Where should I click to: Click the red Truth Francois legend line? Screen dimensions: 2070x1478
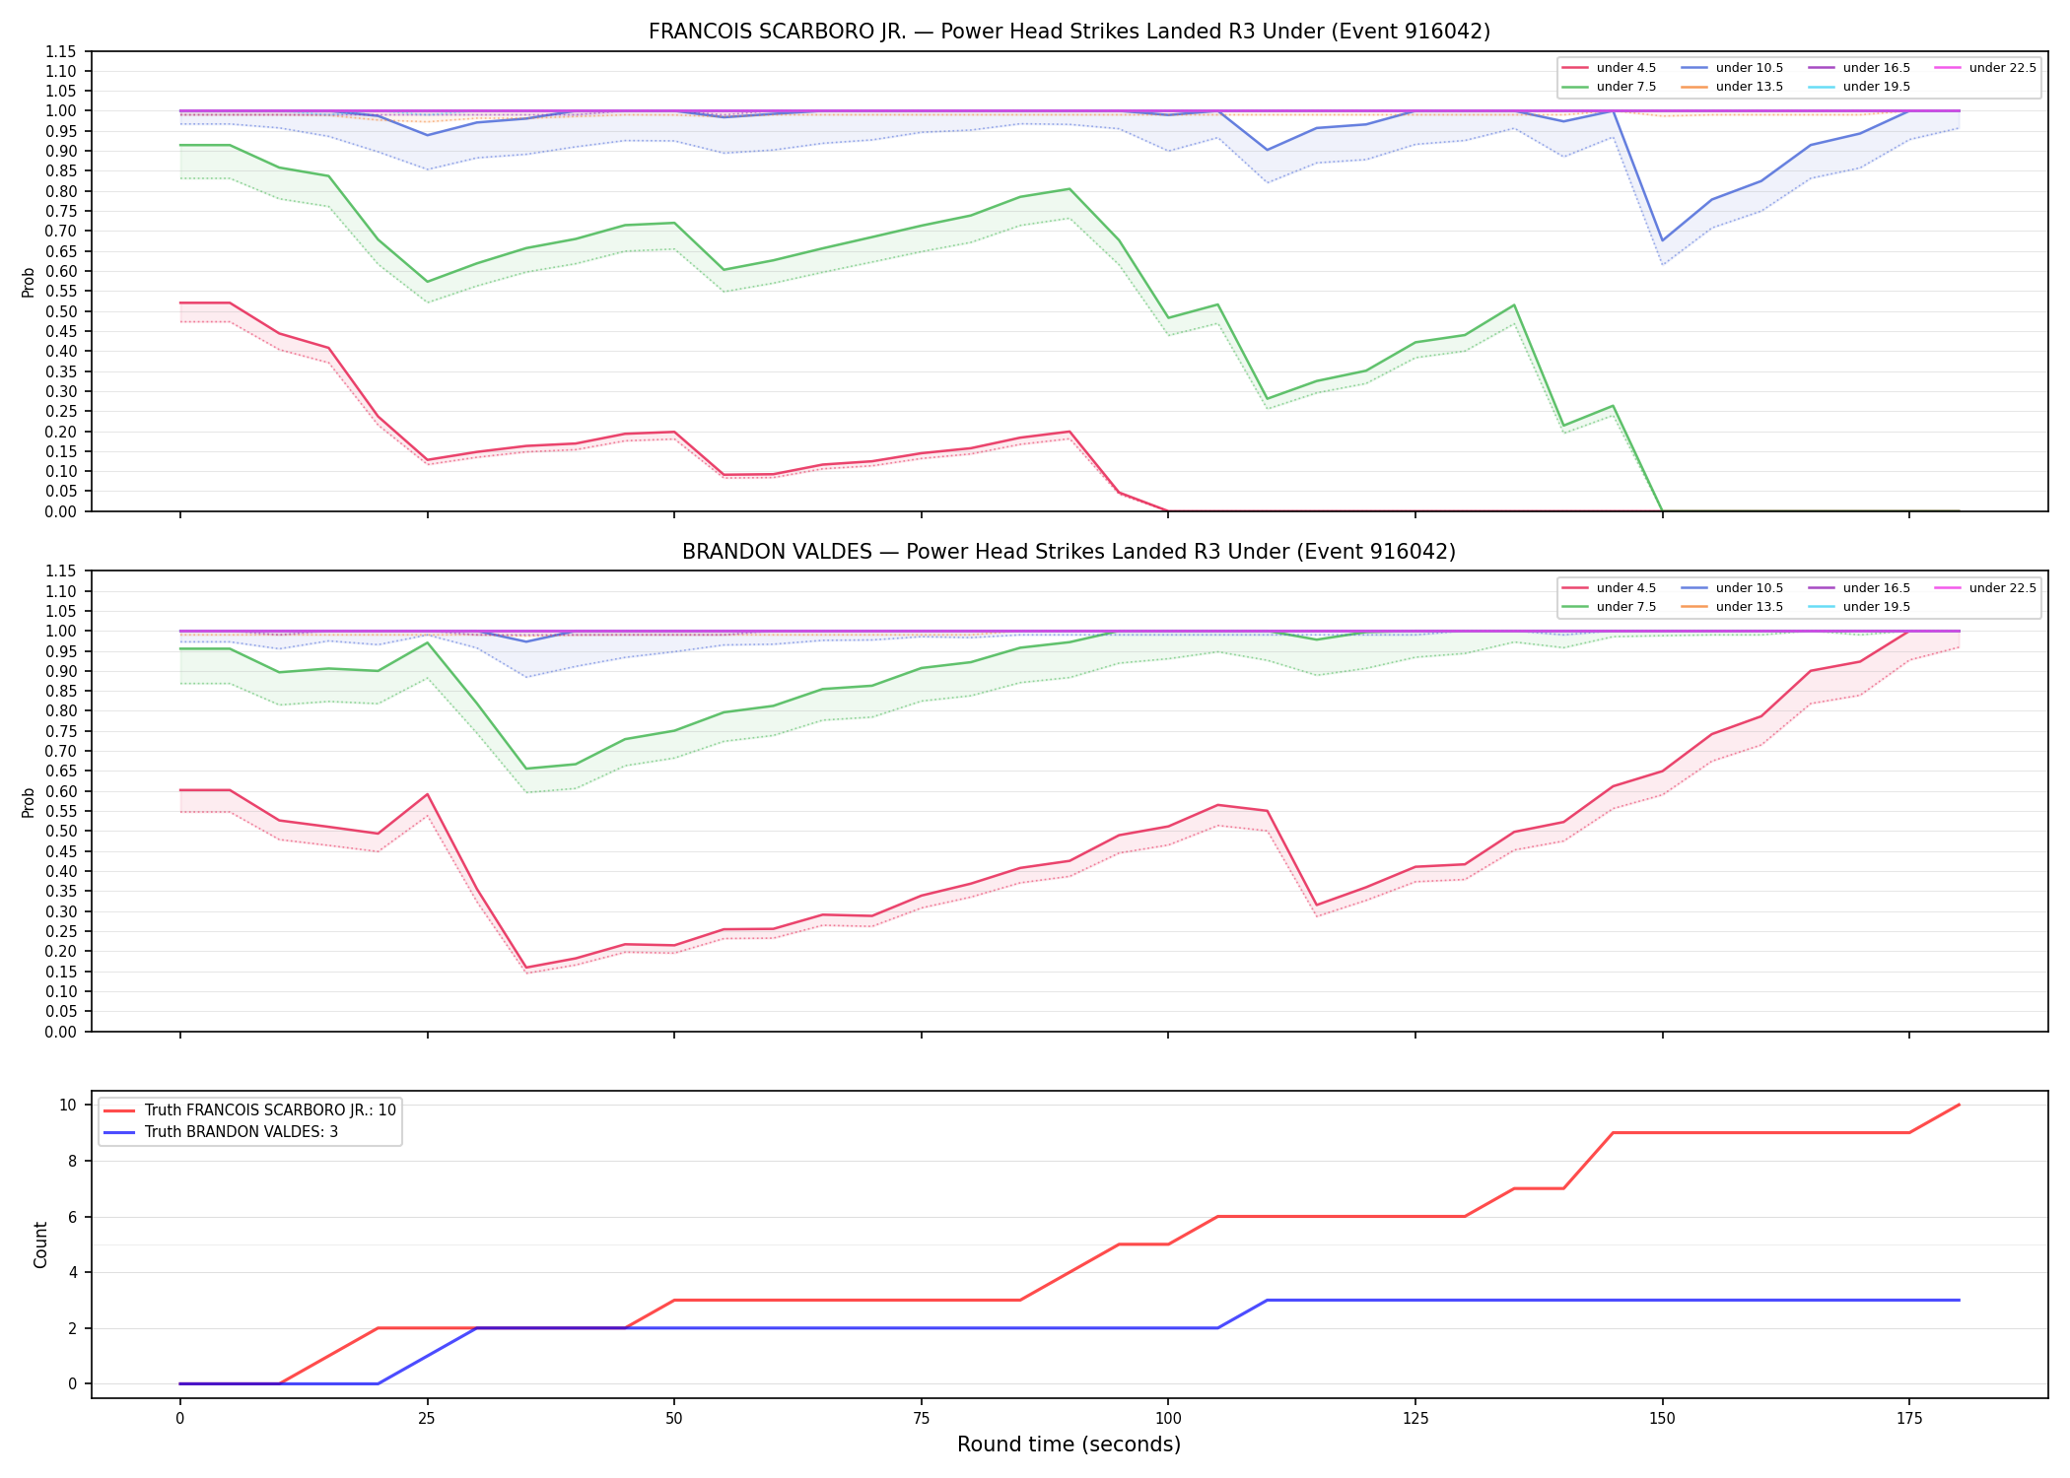[119, 1110]
